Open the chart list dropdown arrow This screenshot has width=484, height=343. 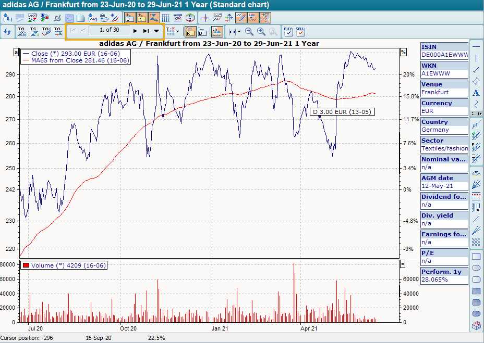coord(156,31)
